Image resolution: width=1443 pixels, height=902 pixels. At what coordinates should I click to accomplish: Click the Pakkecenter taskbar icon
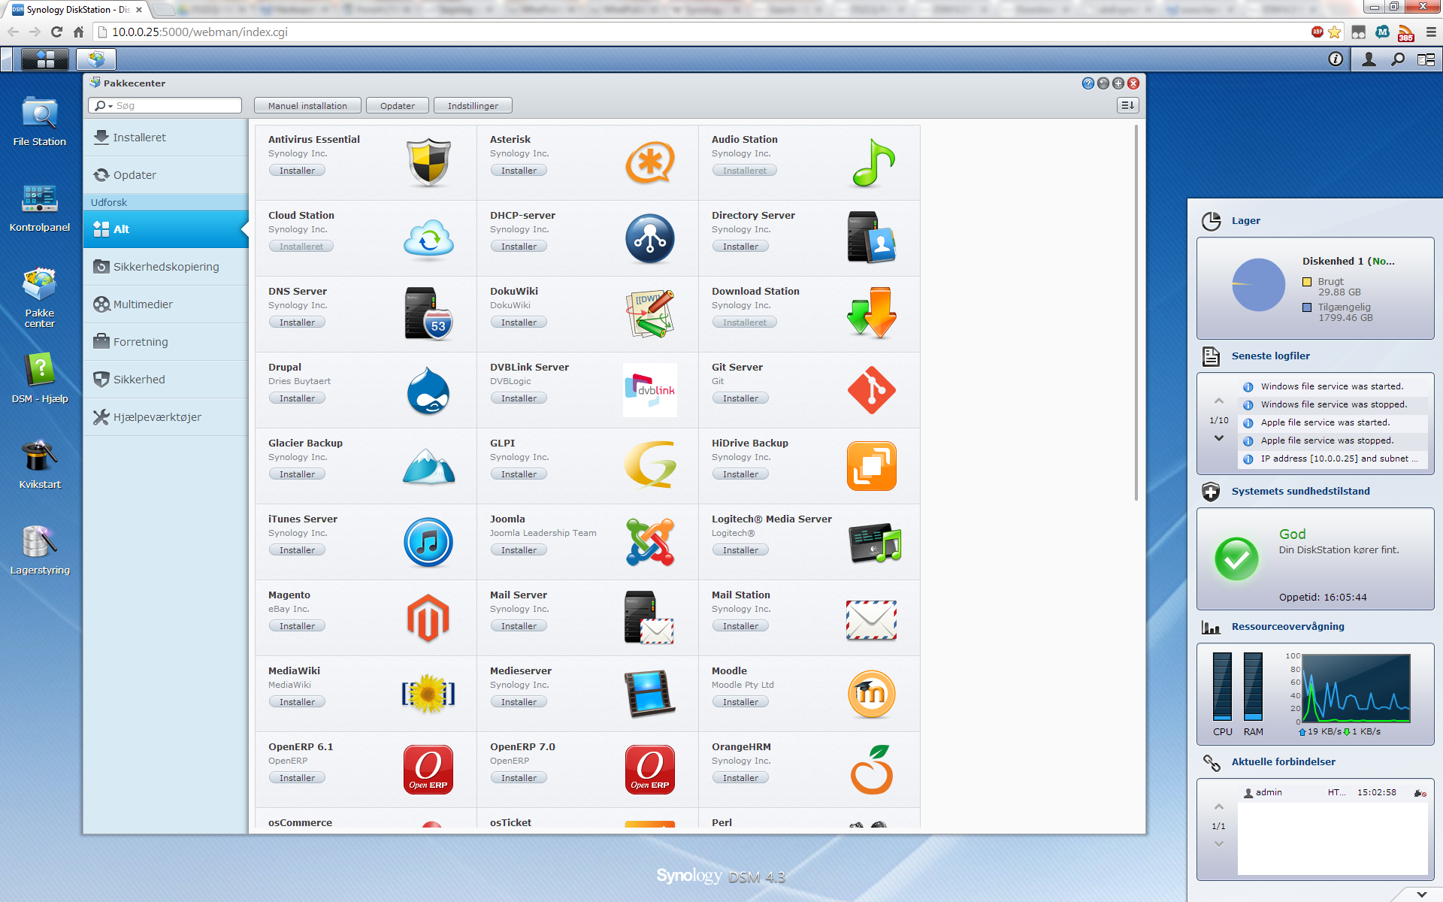[x=96, y=59]
